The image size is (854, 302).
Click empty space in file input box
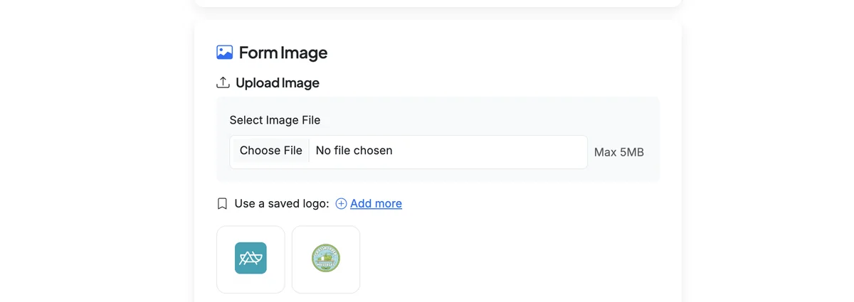[491, 151]
